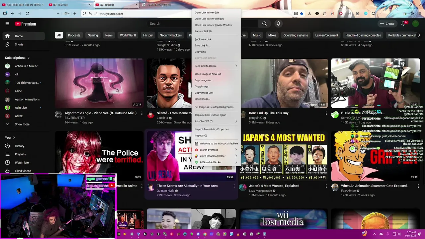Screen dimensions: 425x239
Task: Open the extensions puzzle icon
Action: (x=324, y=14)
